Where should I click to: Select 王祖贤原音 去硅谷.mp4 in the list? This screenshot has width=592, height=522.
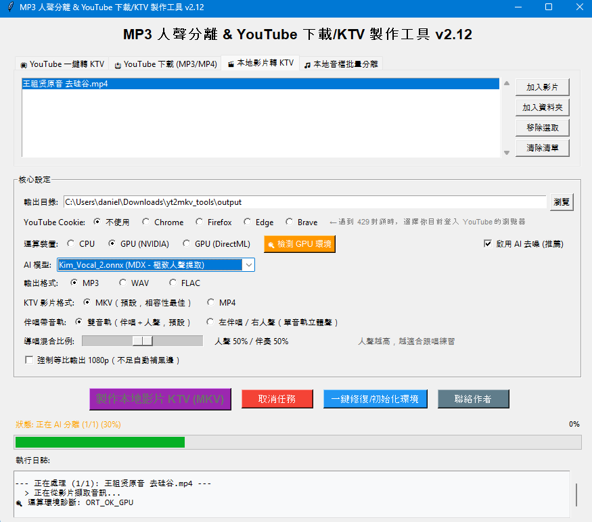pos(260,84)
